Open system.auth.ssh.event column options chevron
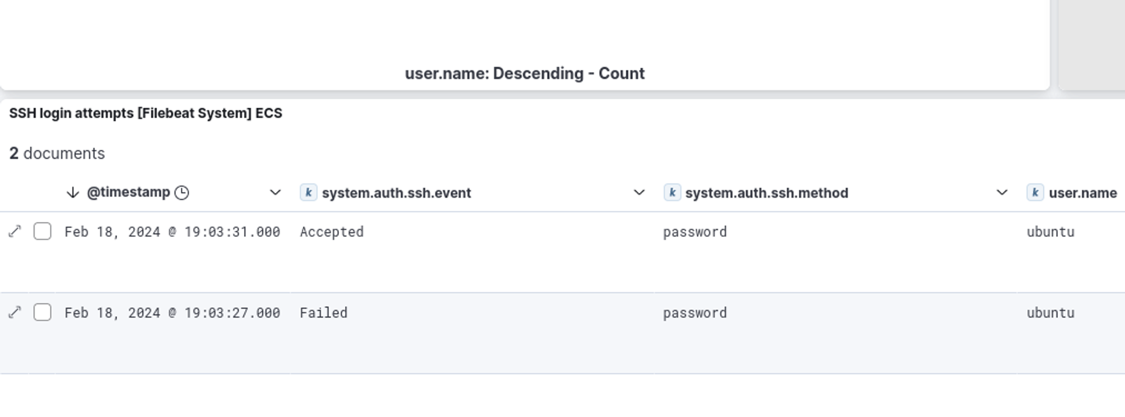Image resolution: width=1125 pixels, height=417 pixels. 639,193
